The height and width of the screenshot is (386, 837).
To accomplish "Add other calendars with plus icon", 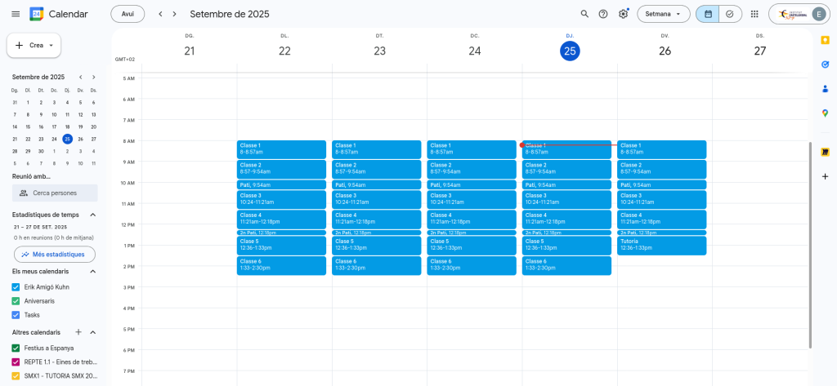I will coord(78,332).
